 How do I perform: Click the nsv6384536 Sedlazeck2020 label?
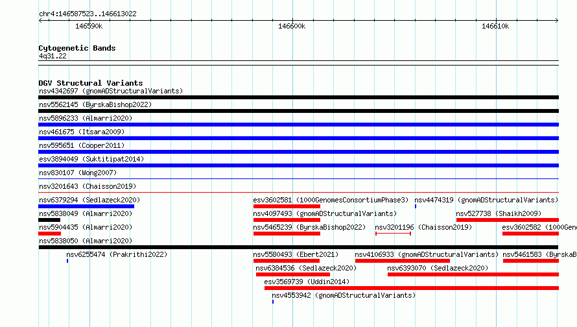(306, 268)
